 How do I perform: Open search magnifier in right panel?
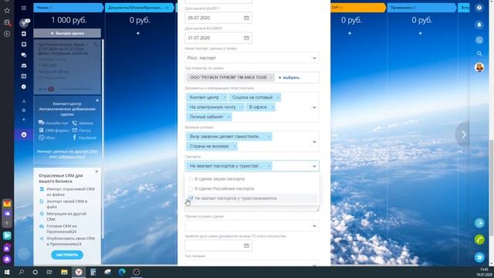[479, 53]
